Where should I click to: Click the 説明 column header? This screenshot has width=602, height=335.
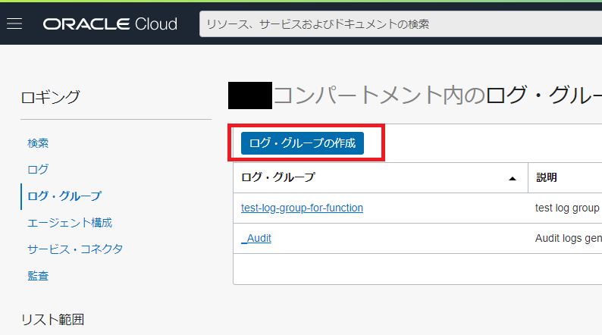click(547, 177)
